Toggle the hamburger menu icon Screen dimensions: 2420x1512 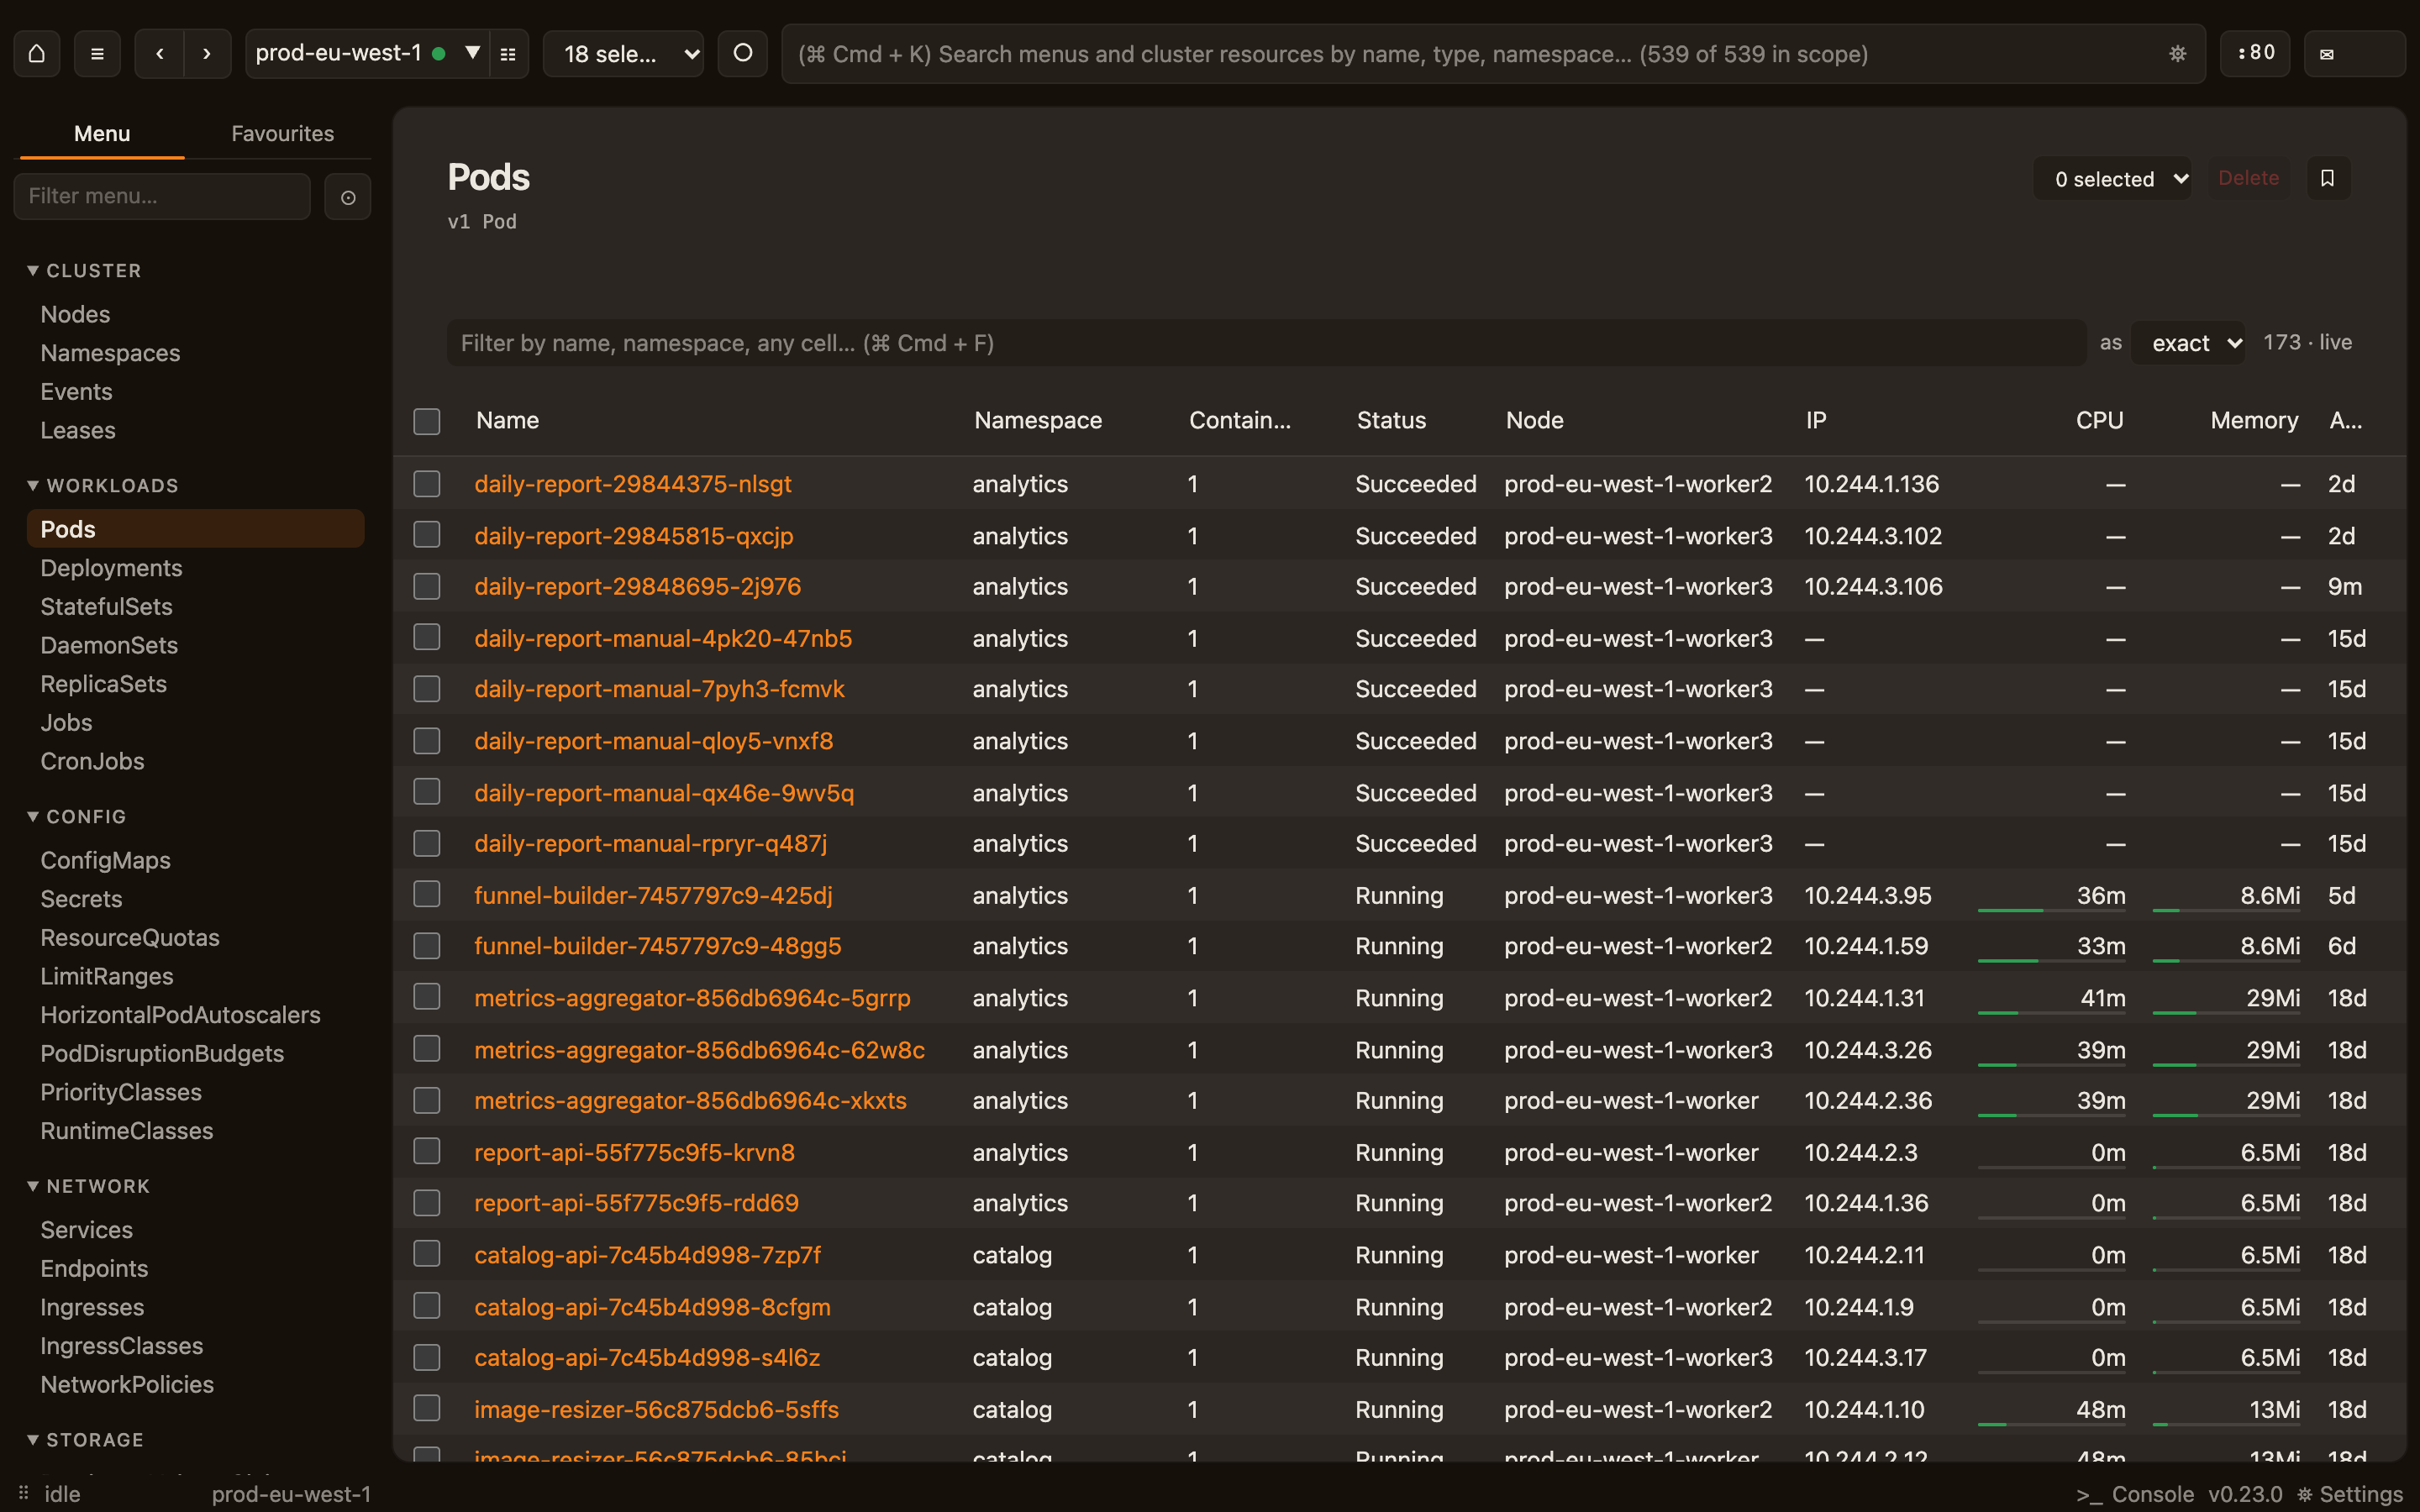(x=97, y=54)
